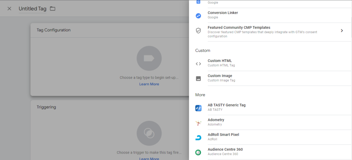Click the Conversion Linker icon

[198, 15]
